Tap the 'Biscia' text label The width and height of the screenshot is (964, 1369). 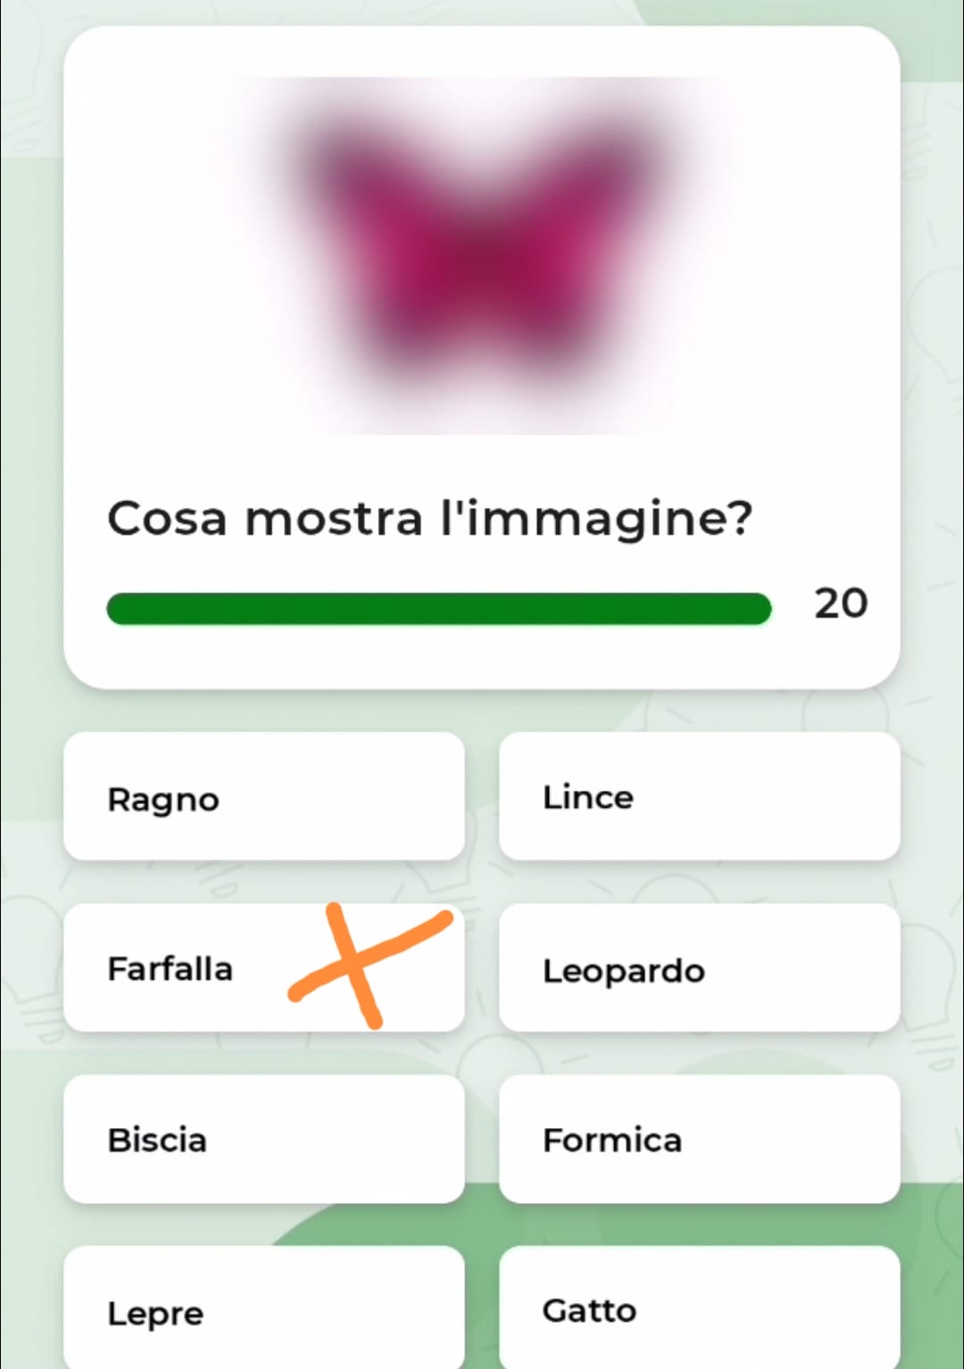(157, 1141)
